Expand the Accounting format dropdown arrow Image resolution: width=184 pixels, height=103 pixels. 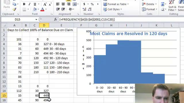tap(88, 4)
